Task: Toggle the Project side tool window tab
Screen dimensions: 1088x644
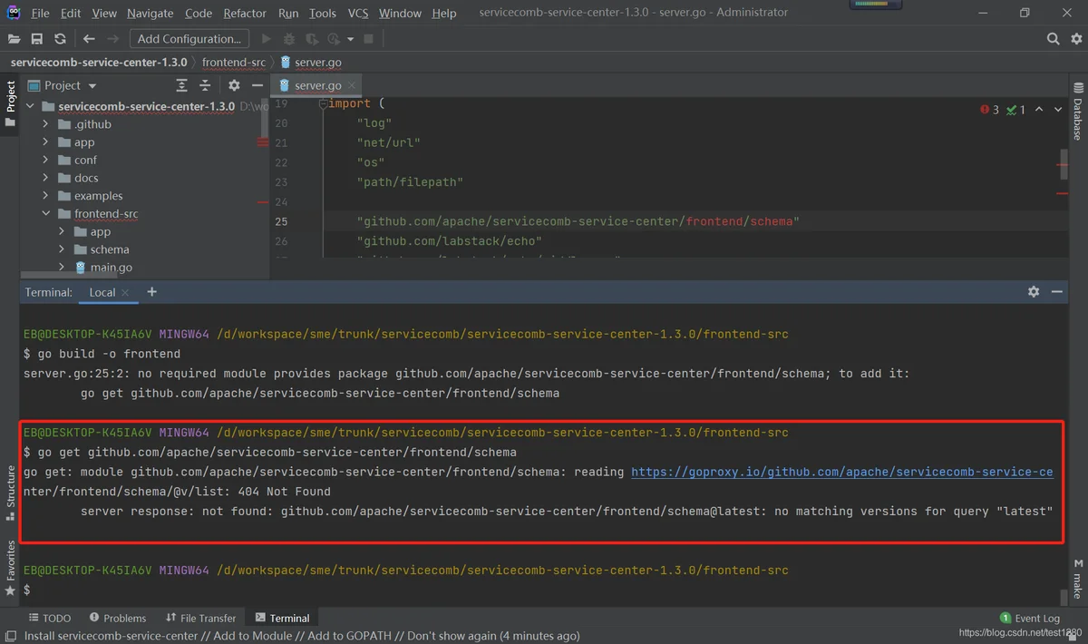Action: tap(10, 103)
